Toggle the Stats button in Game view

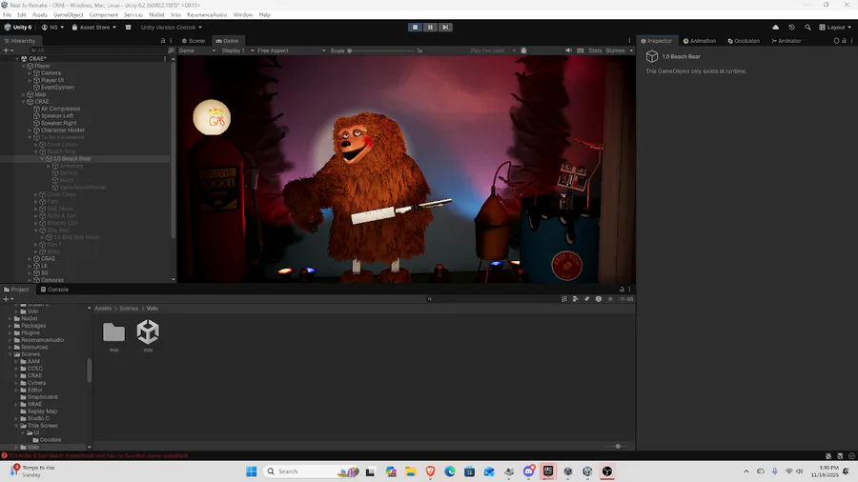595,50
